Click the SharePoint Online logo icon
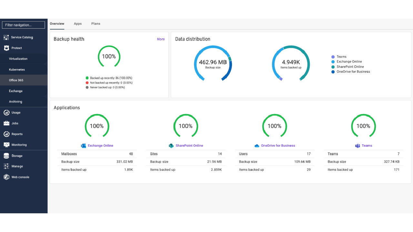Image resolution: width=413 pixels, height=232 pixels. click(x=171, y=146)
